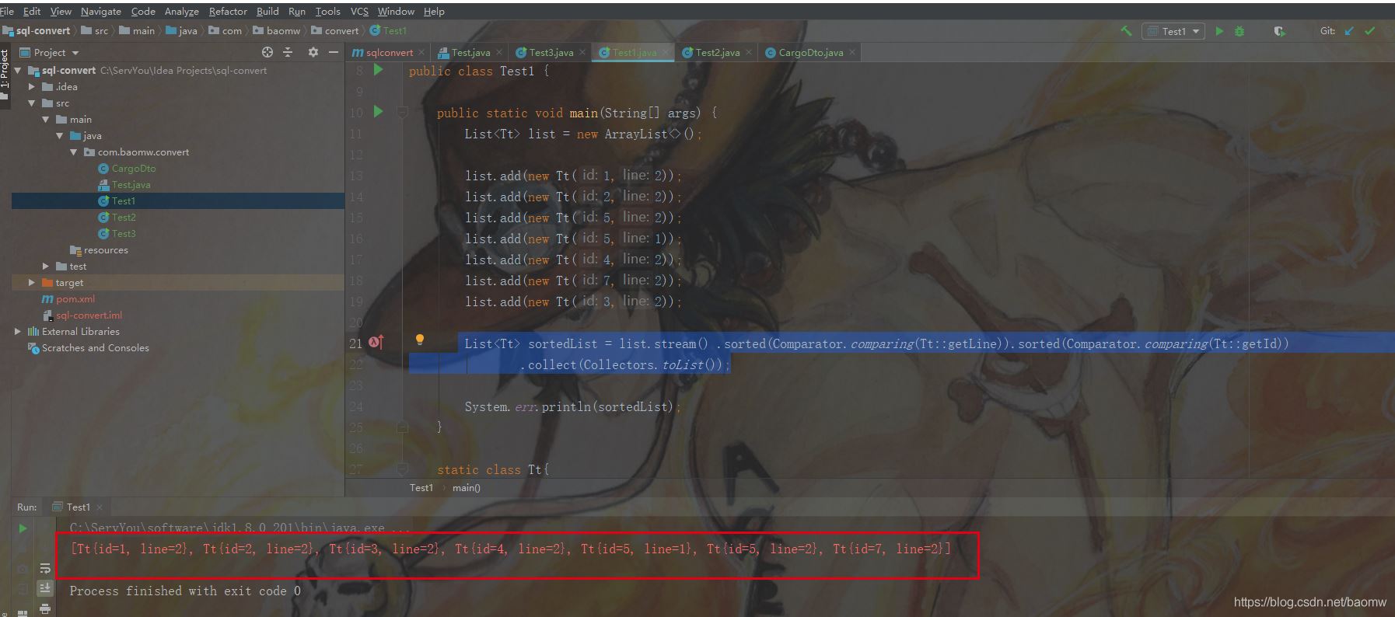Open Project panel gear settings
Screen dimensions: 1395x617
tap(313, 52)
